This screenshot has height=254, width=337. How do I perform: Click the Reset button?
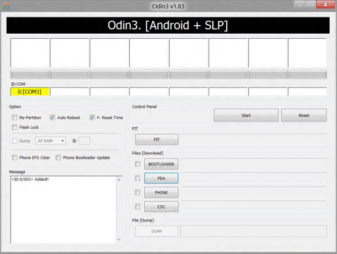(x=304, y=115)
